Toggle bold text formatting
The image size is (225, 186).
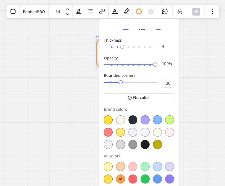79,12
